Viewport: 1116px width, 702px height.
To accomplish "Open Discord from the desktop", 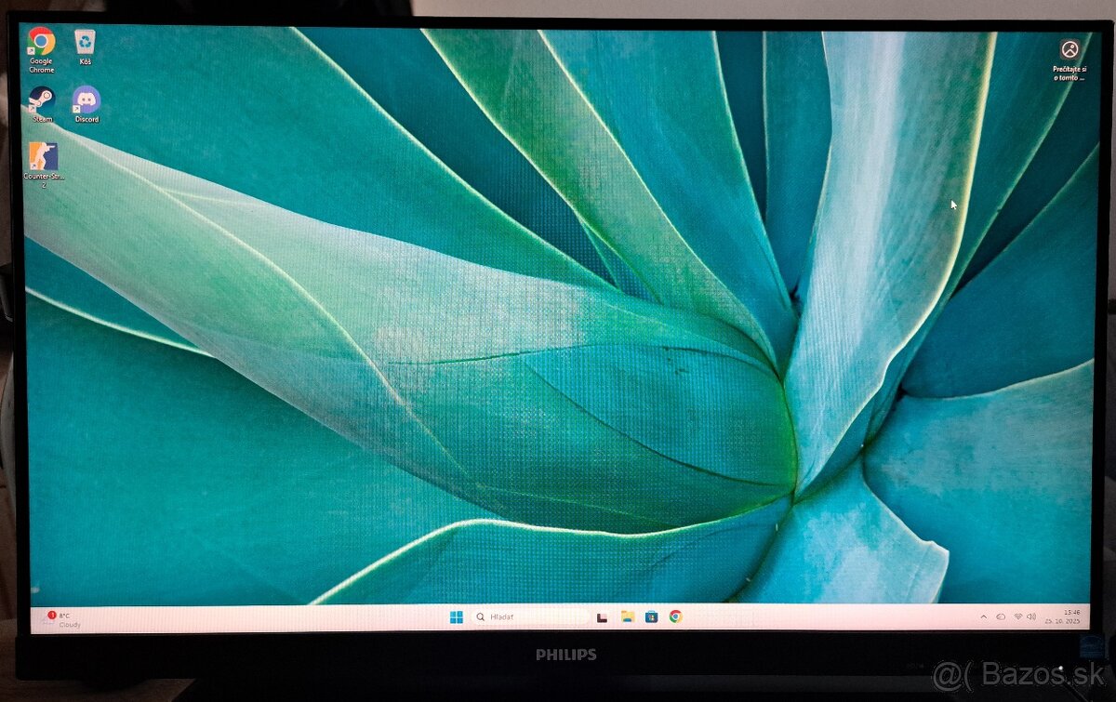I will [x=86, y=99].
